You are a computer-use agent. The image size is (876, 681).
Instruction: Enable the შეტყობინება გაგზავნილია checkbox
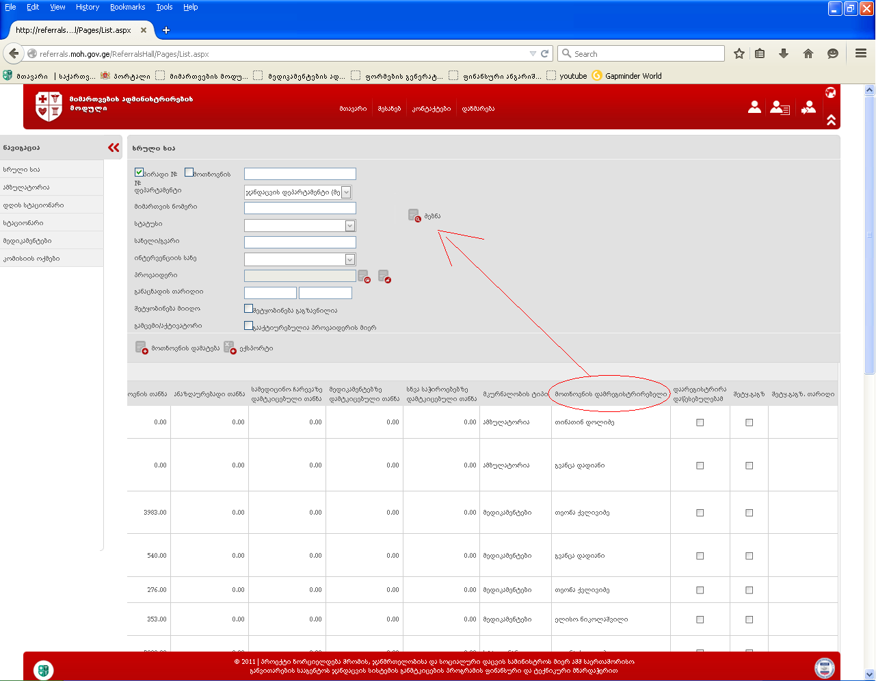coord(249,309)
